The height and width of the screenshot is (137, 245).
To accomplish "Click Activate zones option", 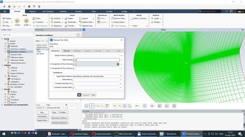I will pyautogui.click(x=70, y=26).
